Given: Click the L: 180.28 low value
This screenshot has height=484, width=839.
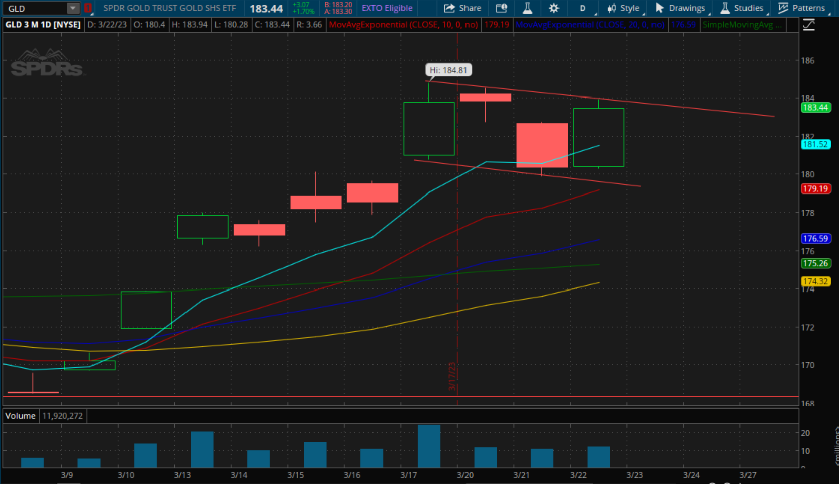Looking at the screenshot, I should (231, 24).
